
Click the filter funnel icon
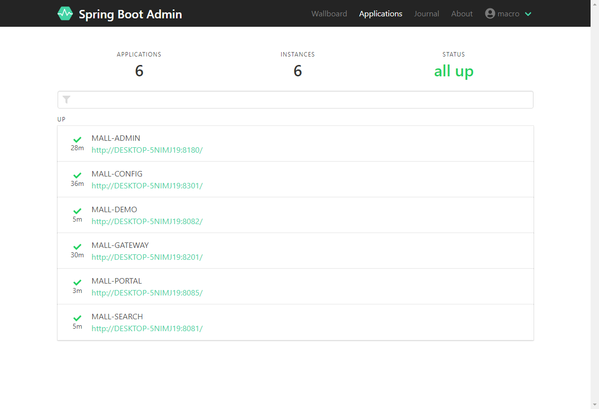click(x=66, y=100)
